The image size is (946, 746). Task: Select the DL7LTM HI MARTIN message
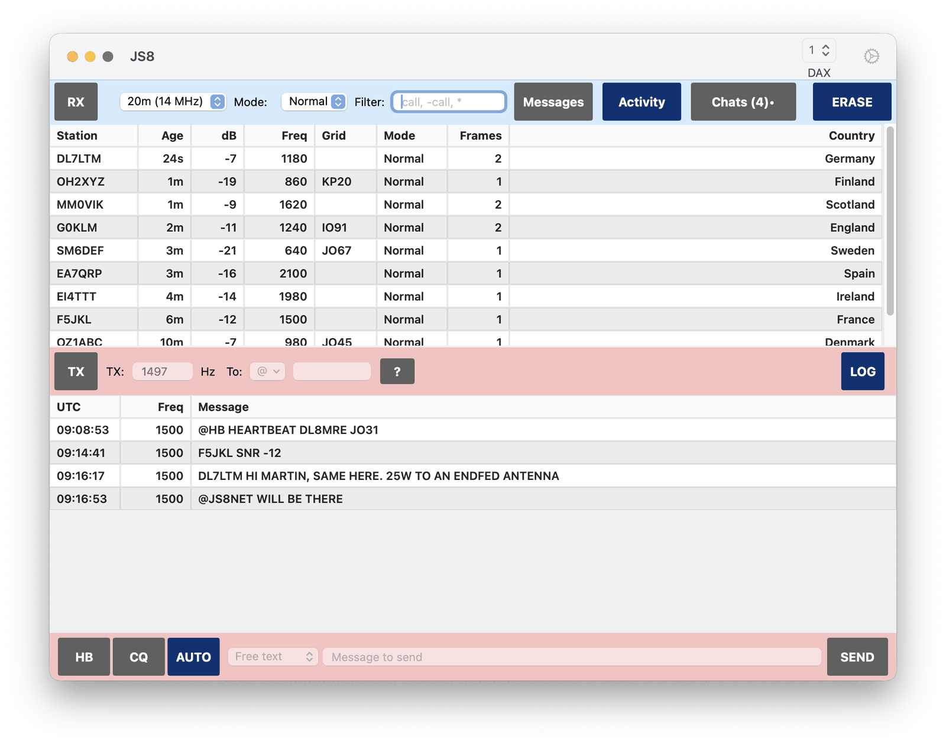[473, 476]
